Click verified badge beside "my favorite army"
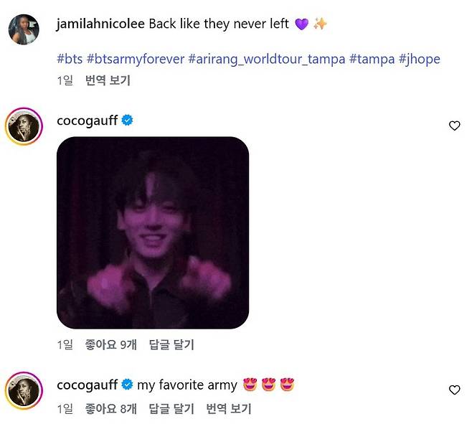The width and height of the screenshot is (472, 424). pyautogui.click(x=127, y=385)
